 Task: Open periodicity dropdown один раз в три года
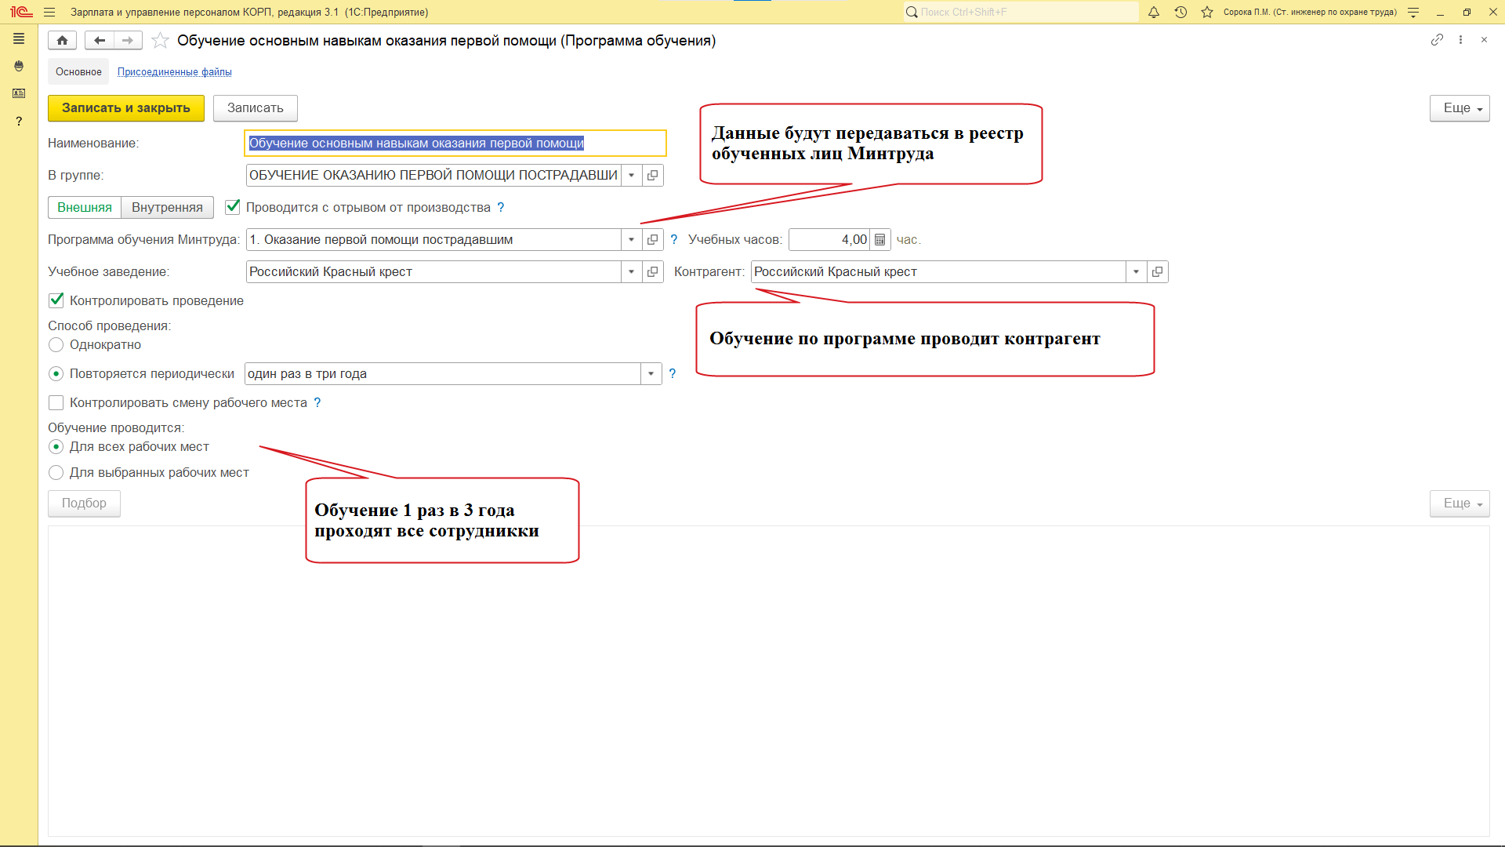tap(651, 374)
